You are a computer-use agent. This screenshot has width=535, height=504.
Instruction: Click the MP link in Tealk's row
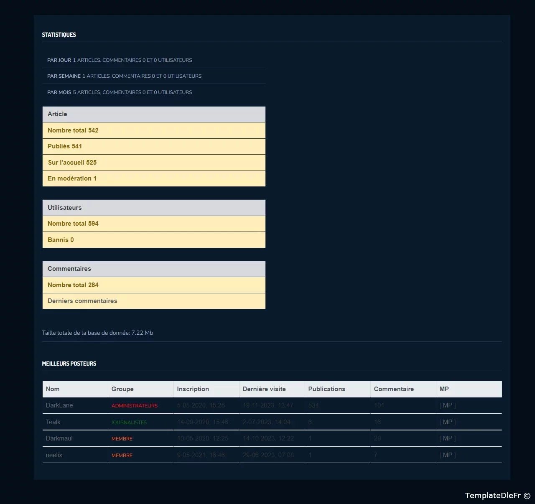tap(447, 422)
